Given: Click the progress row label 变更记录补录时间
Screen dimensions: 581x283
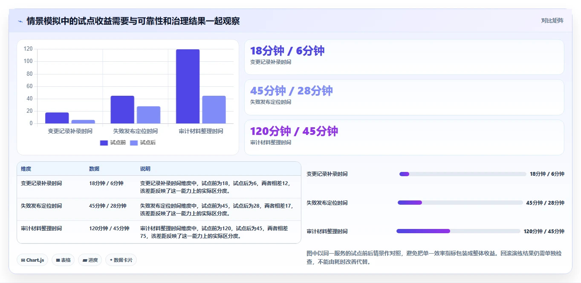Looking at the screenshot, I should point(327,174).
